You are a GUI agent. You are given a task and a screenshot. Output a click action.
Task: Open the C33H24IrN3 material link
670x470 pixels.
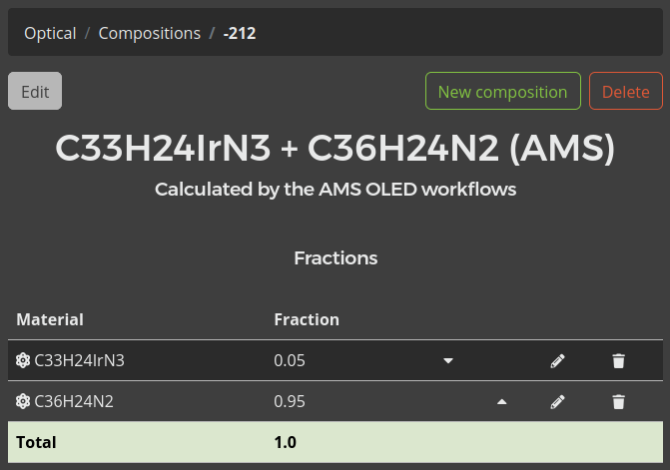pos(79,360)
